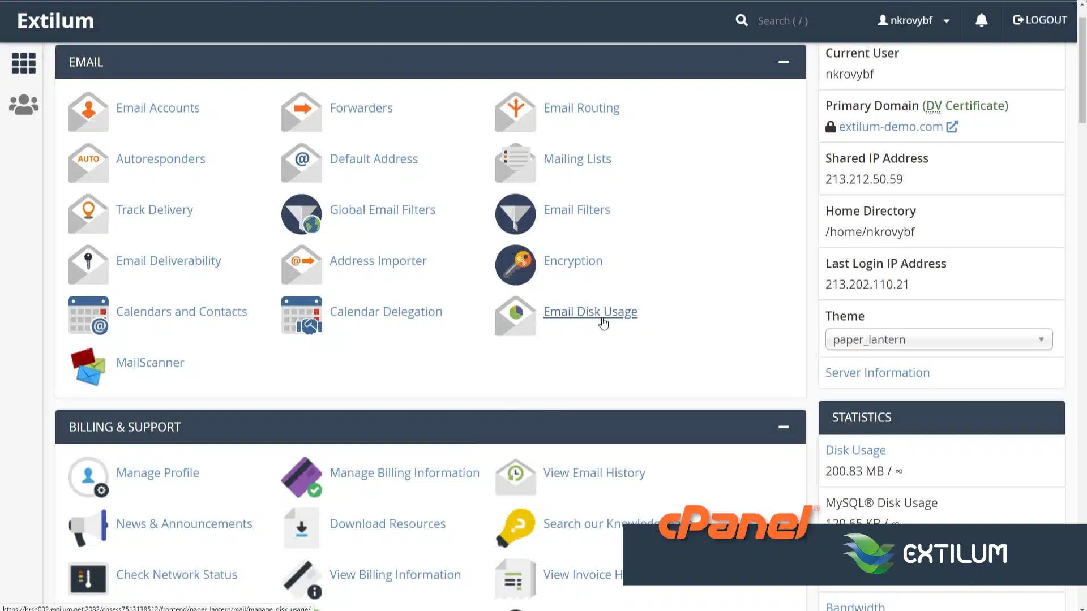Collapse the EMAIL section
Image resolution: width=1087 pixels, height=611 pixels.
point(784,62)
